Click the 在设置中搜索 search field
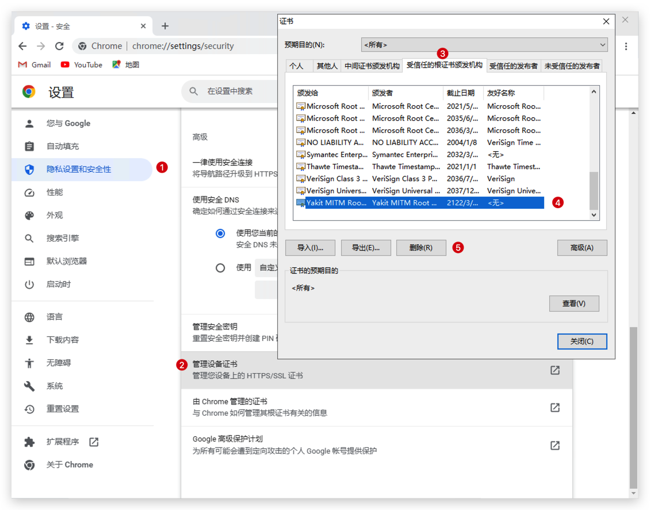Image resolution: width=650 pixels, height=510 pixels. pyautogui.click(x=236, y=91)
